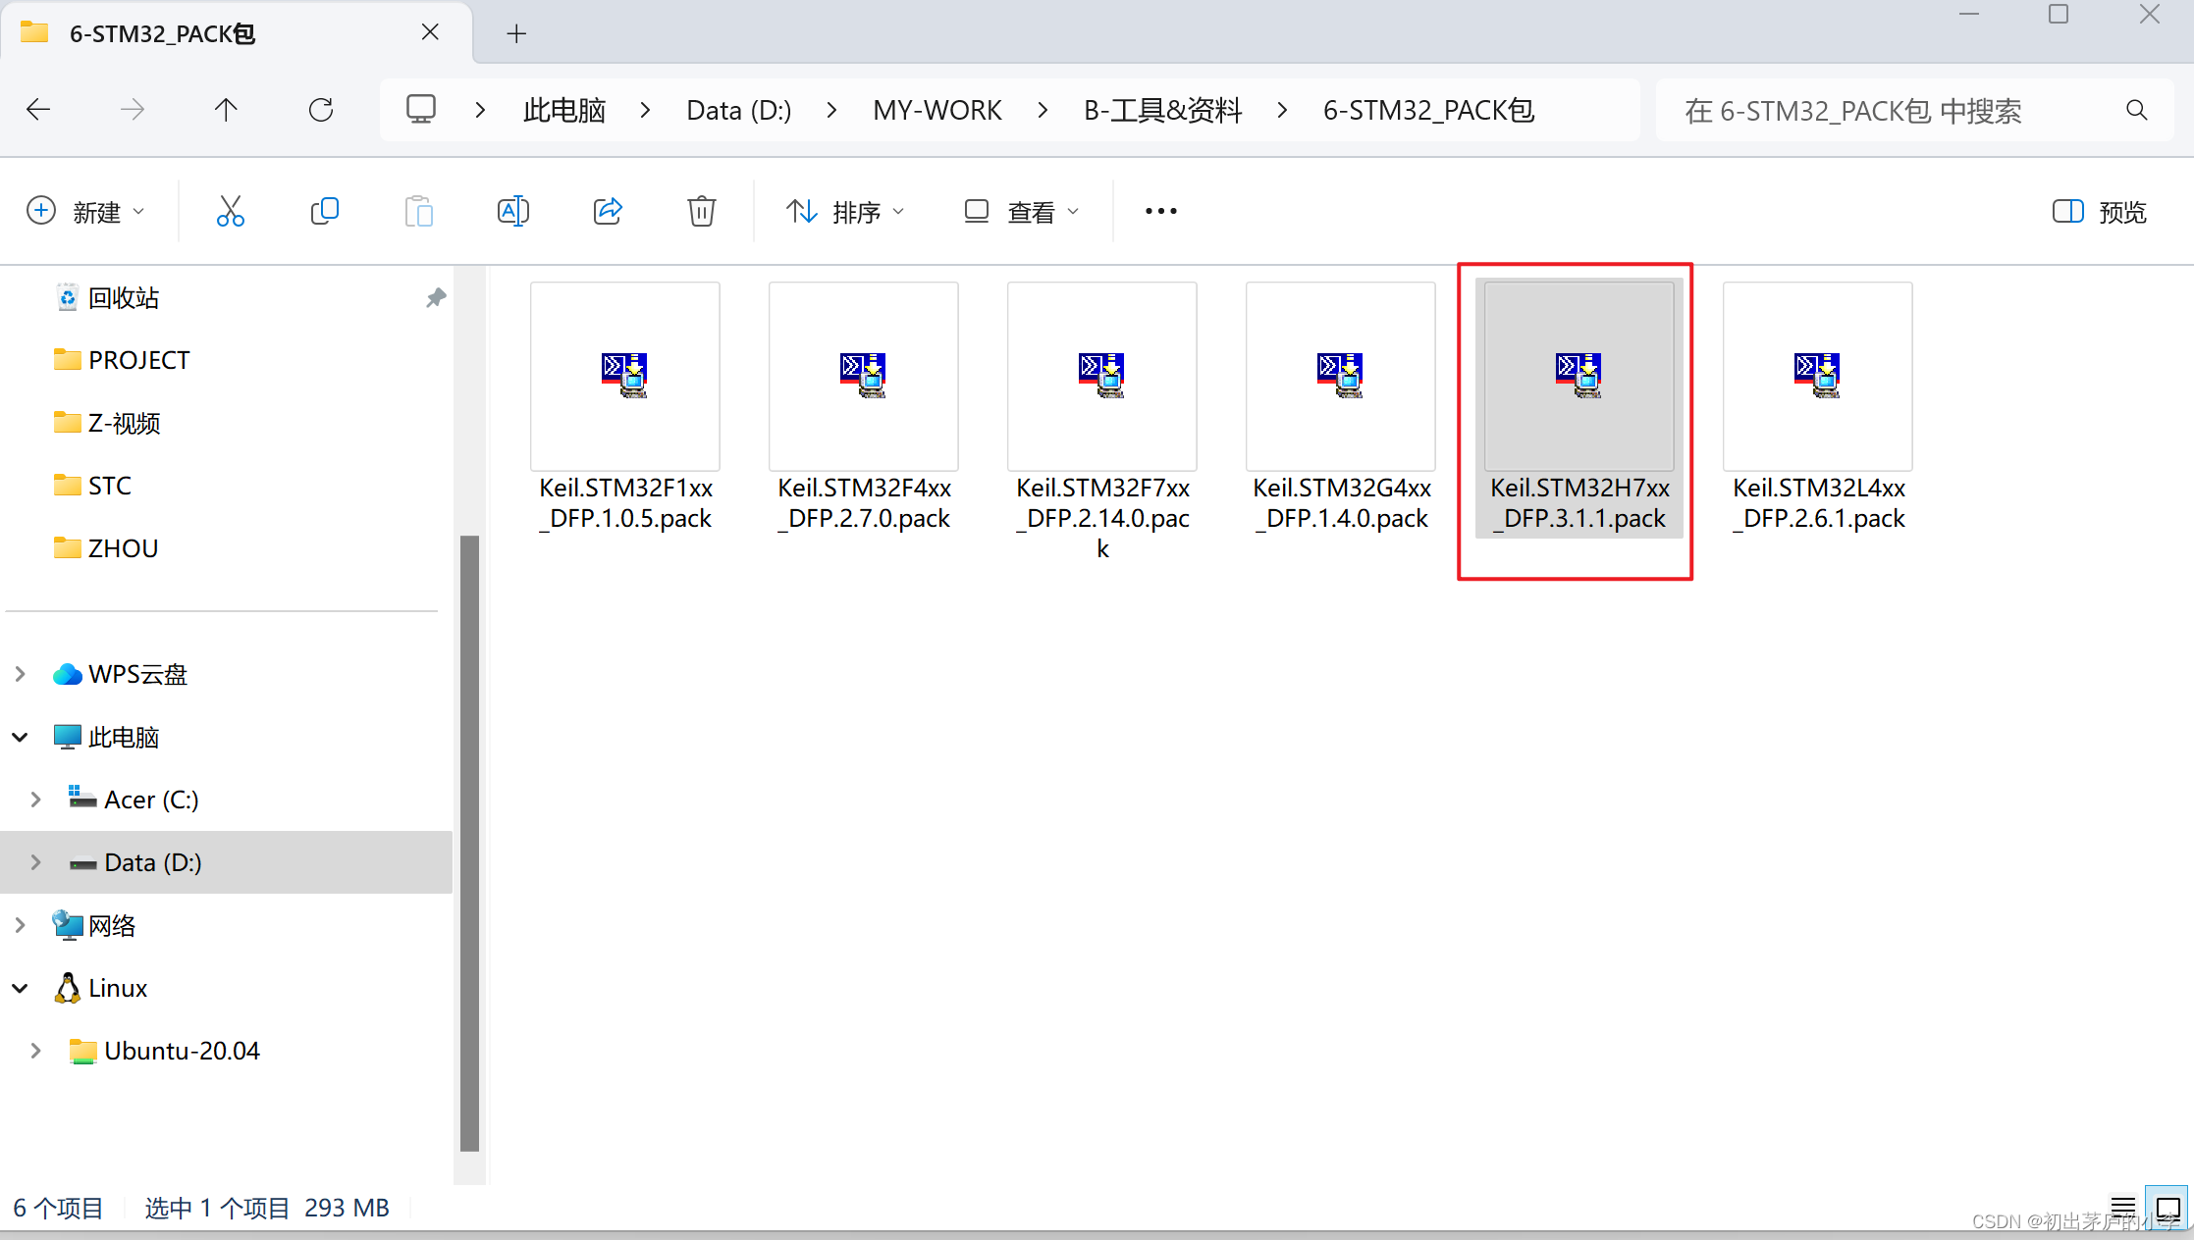Expand the Ubuntu-20.04 node

[x=35, y=1051]
